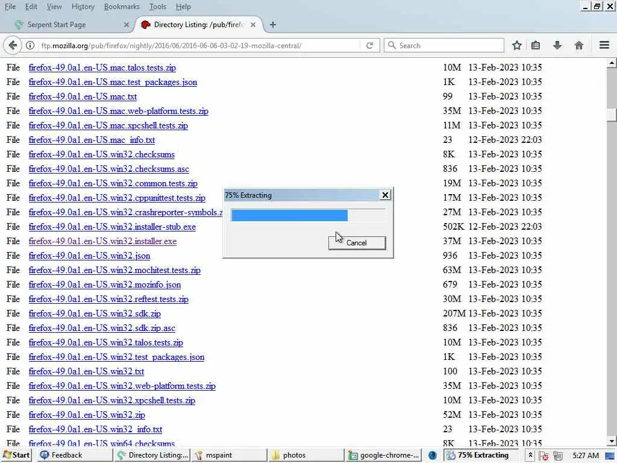Click the URL address bar field
617x463 pixels.
(x=199, y=46)
